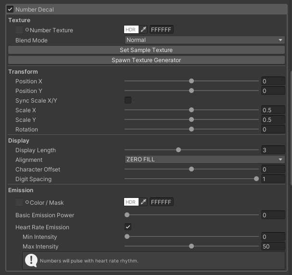This screenshot has width=292, height=275.
Task: Uncheck Heart Rate Emission checkbox
Action: click(128, 227)
